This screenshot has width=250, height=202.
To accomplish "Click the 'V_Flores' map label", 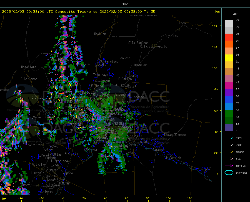I will click(x=46, y=191).
